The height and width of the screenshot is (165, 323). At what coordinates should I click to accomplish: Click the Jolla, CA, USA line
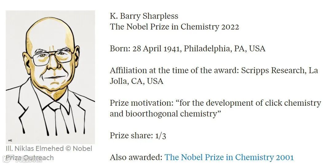[136, 81]
